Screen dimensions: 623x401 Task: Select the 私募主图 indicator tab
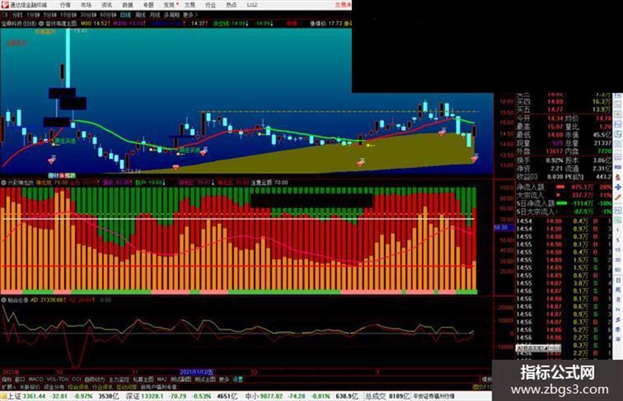143,379
